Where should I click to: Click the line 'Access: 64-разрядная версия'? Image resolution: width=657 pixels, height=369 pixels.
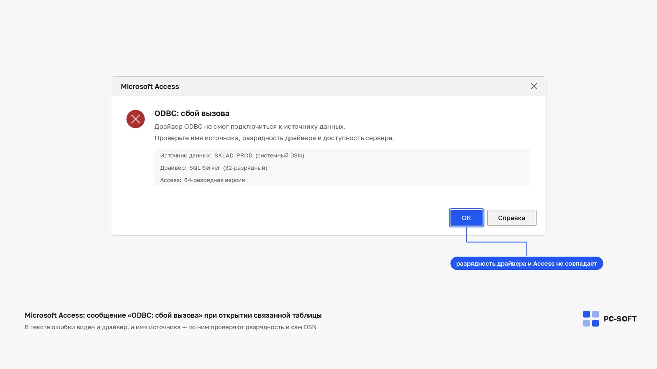202,180
